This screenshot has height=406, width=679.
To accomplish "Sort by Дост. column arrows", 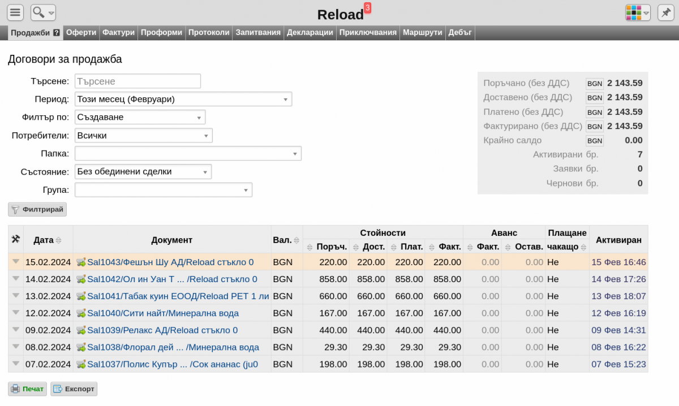I will pos(355,247).
